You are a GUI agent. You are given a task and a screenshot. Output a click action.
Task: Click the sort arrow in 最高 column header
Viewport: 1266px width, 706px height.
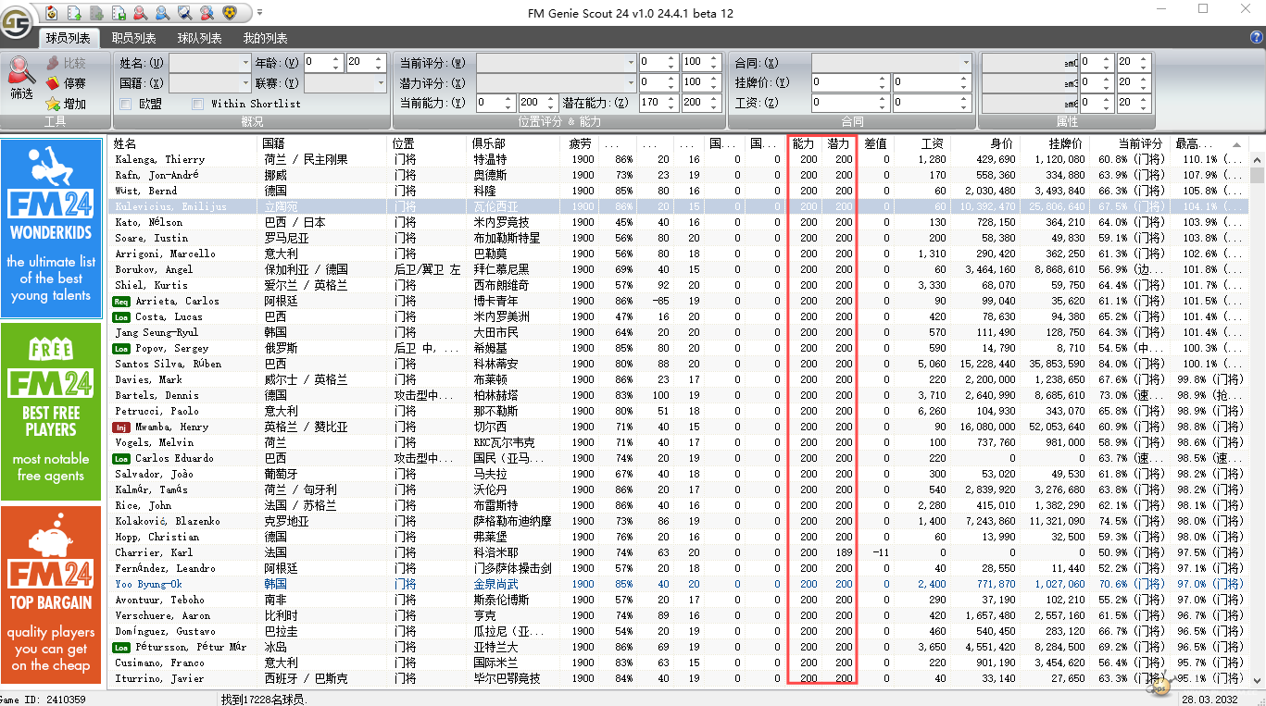(1236, 145)
